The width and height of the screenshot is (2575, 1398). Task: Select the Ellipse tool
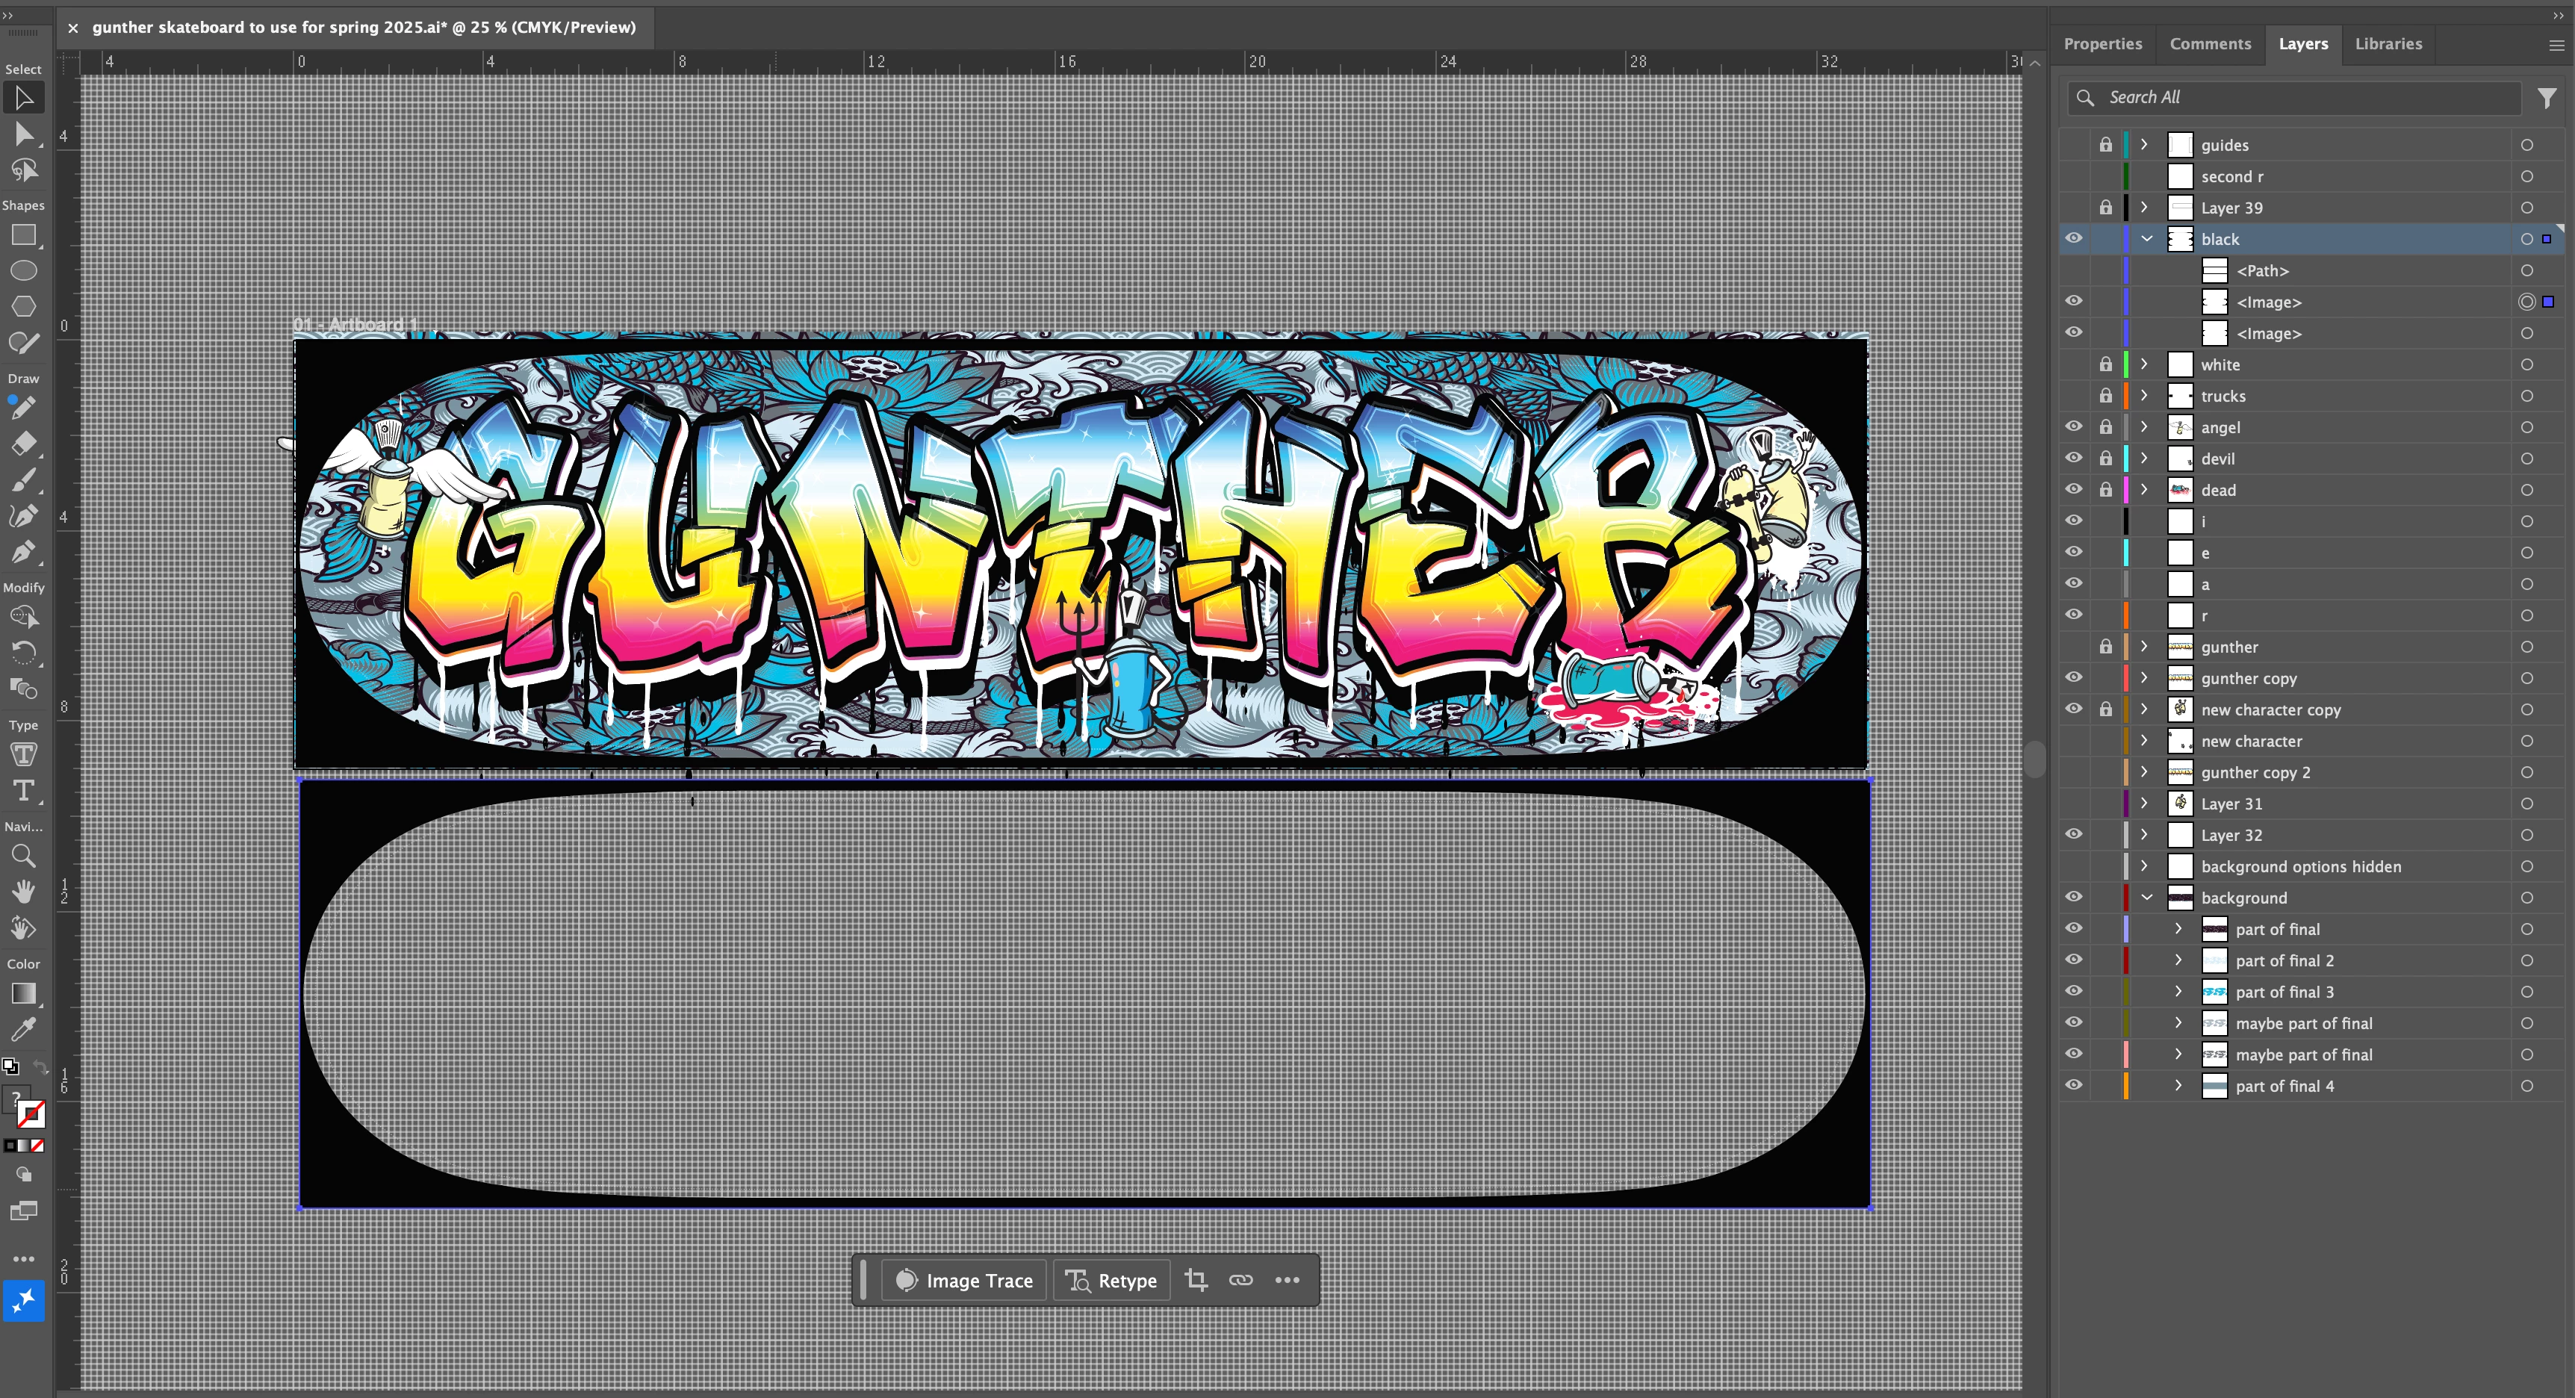tap(23, 271)
